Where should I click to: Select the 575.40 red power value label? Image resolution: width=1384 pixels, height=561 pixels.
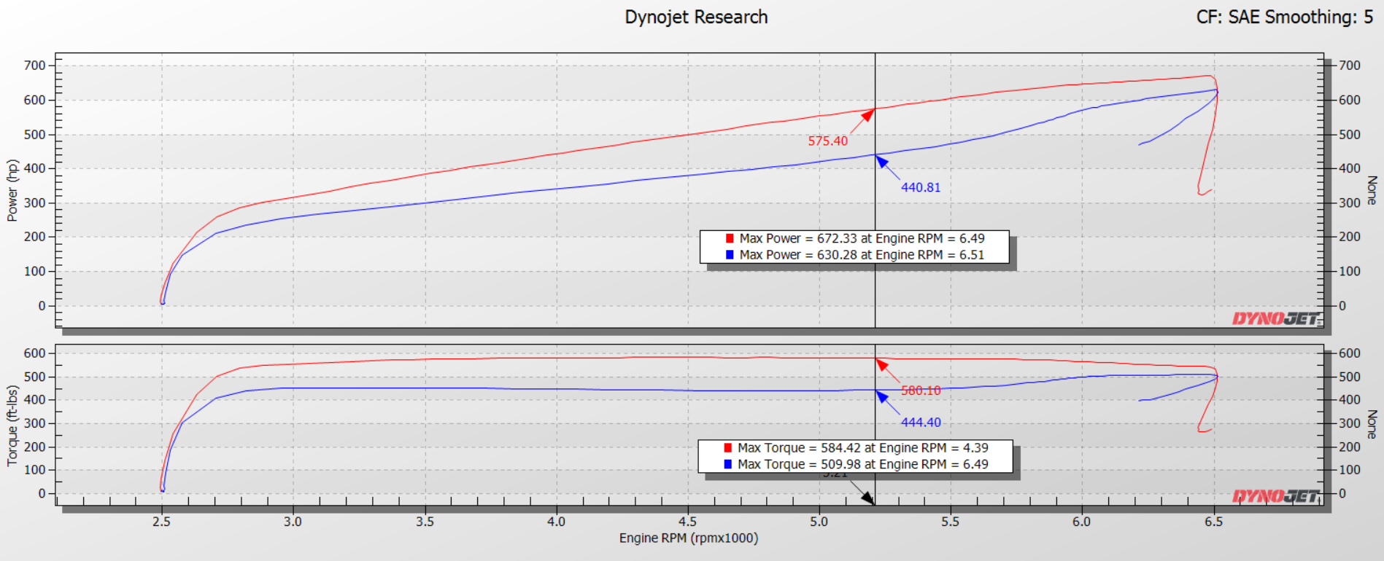[x=827, y=141]
